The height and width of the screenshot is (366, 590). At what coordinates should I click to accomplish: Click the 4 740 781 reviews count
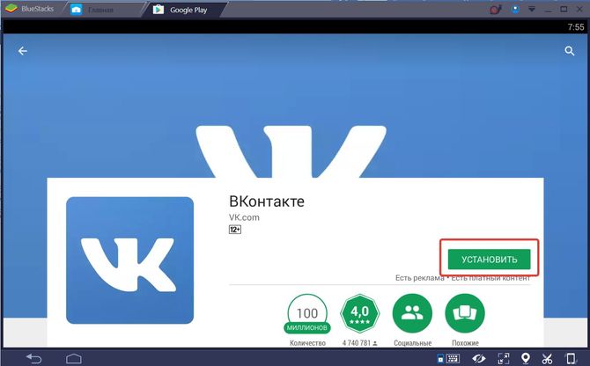point(359,343)
